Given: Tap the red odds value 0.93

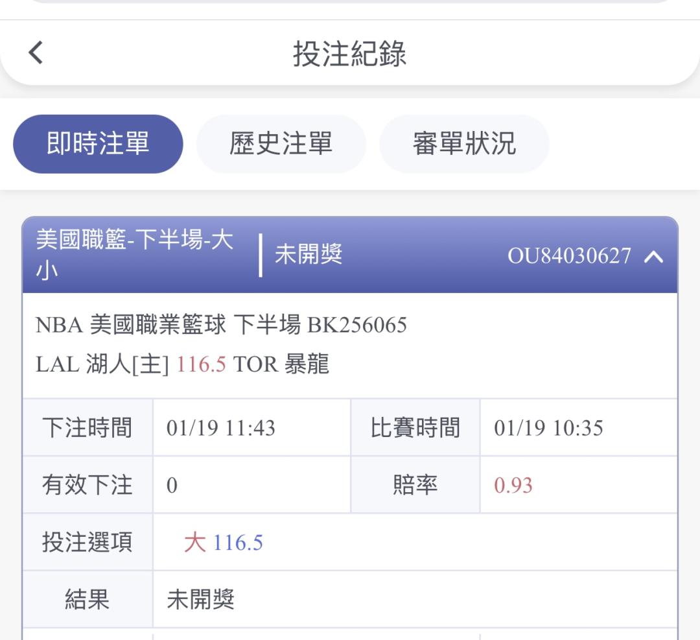Looking at the screenshot, I should pyautogui.click(x=513, y=486).
